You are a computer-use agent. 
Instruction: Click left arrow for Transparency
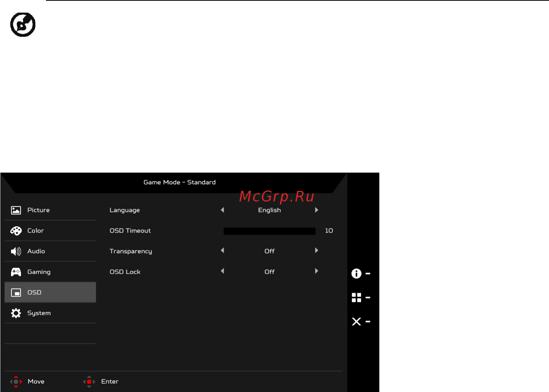tap(223, 250)
